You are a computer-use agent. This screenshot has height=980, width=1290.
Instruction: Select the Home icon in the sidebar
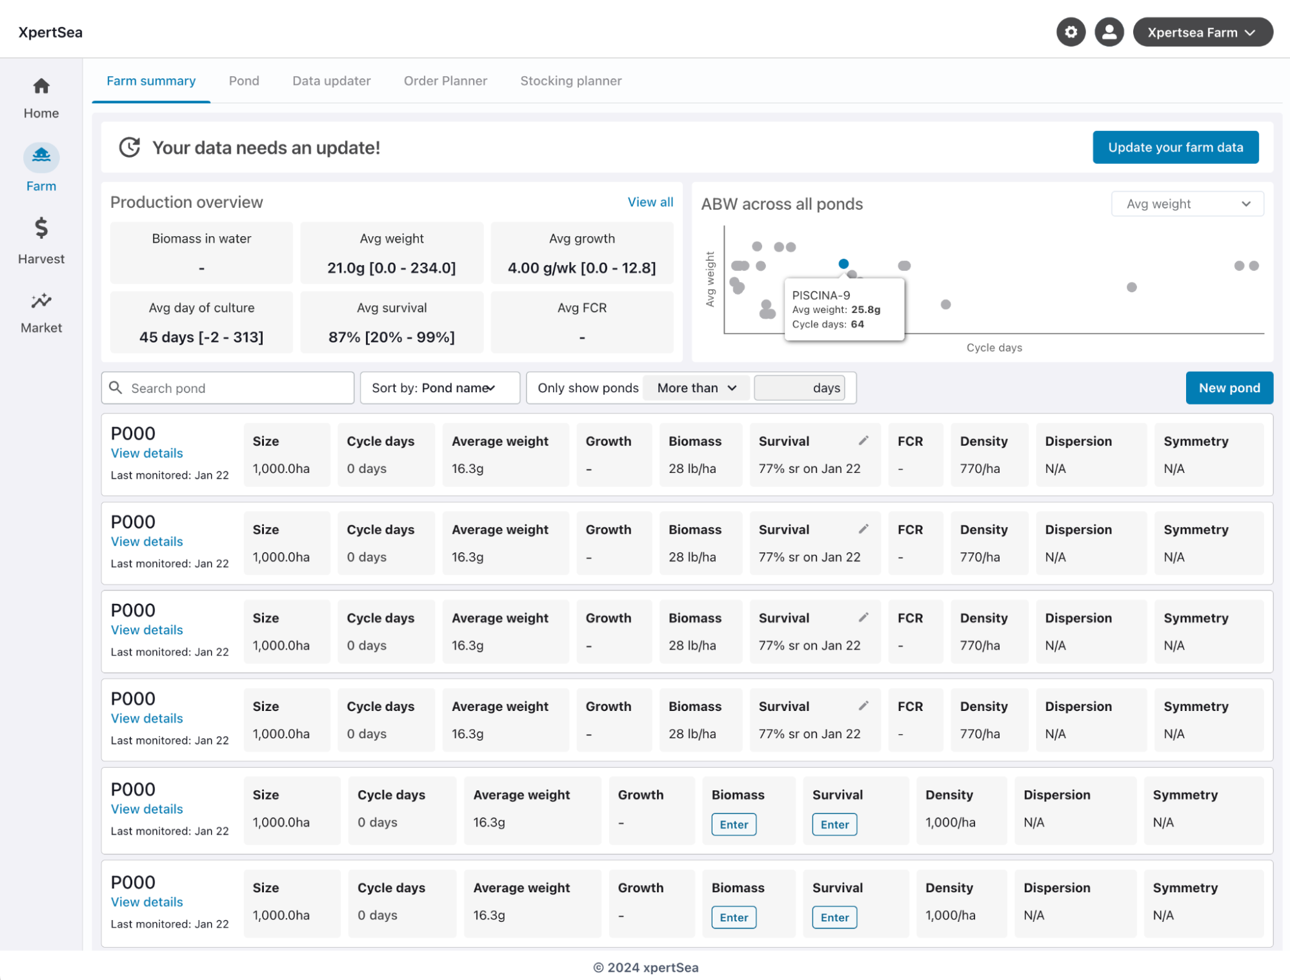41,86
